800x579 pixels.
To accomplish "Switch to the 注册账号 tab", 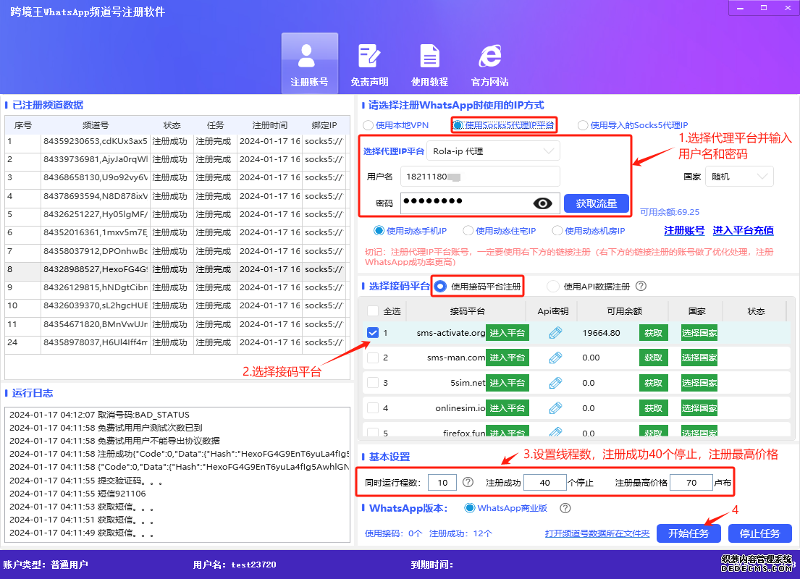I will click(x=309, y=62).
